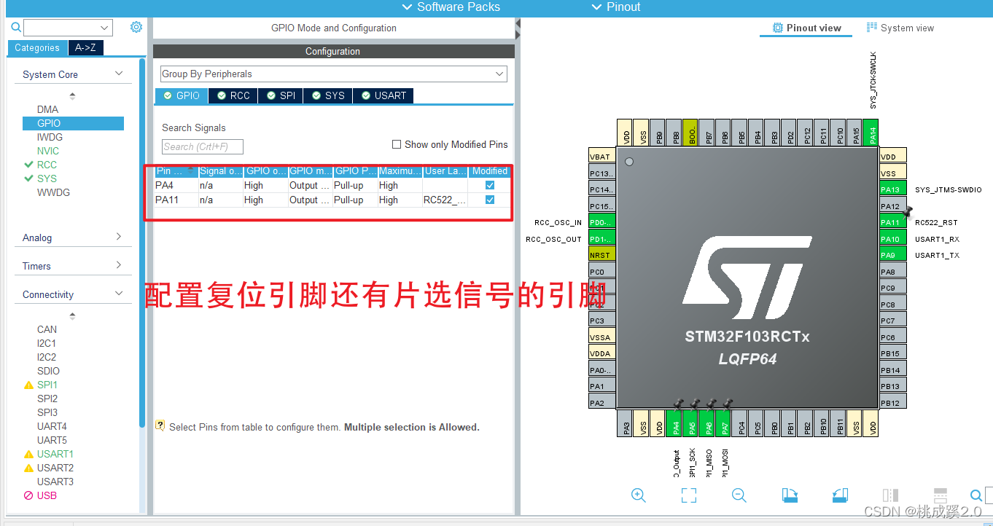Open the Pinout menu

pos(616,7)
